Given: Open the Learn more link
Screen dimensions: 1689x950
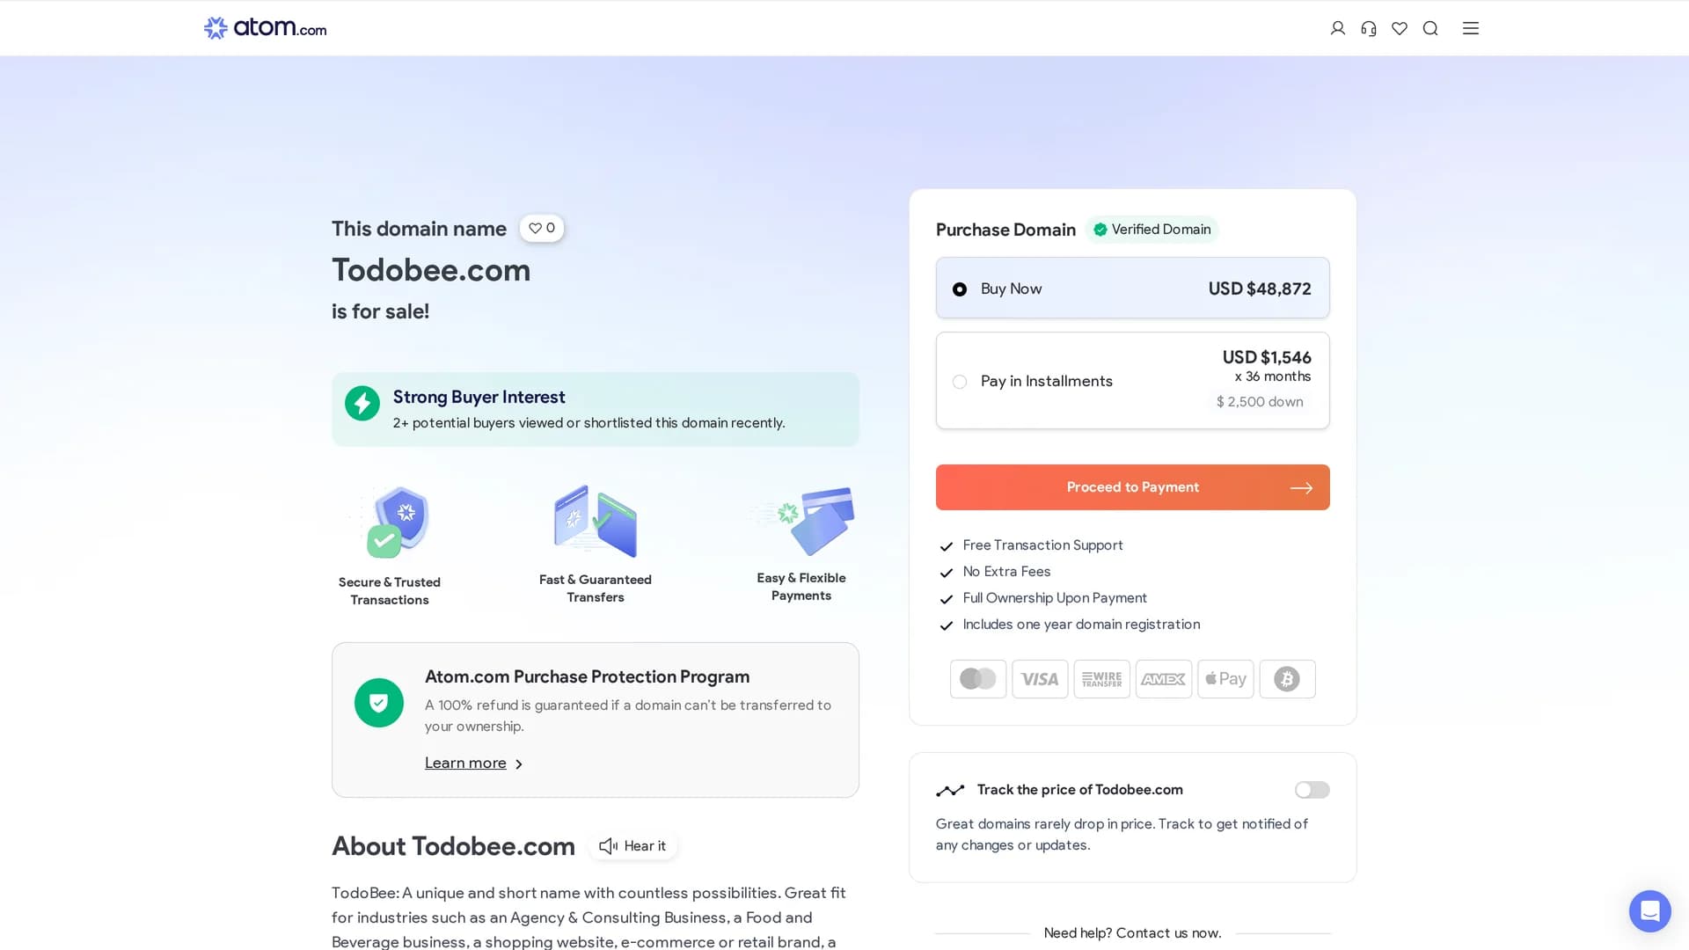Looking at the screenshot, I should 465,763.
